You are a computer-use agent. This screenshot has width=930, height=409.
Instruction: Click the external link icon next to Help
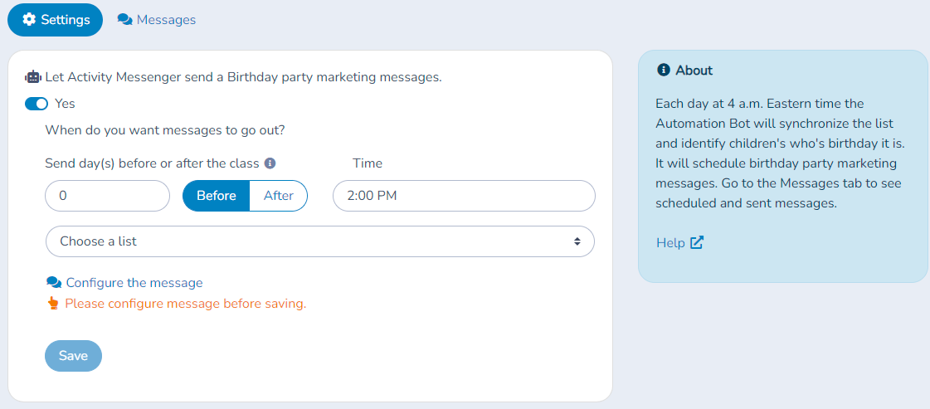click(x=697, y=242)
